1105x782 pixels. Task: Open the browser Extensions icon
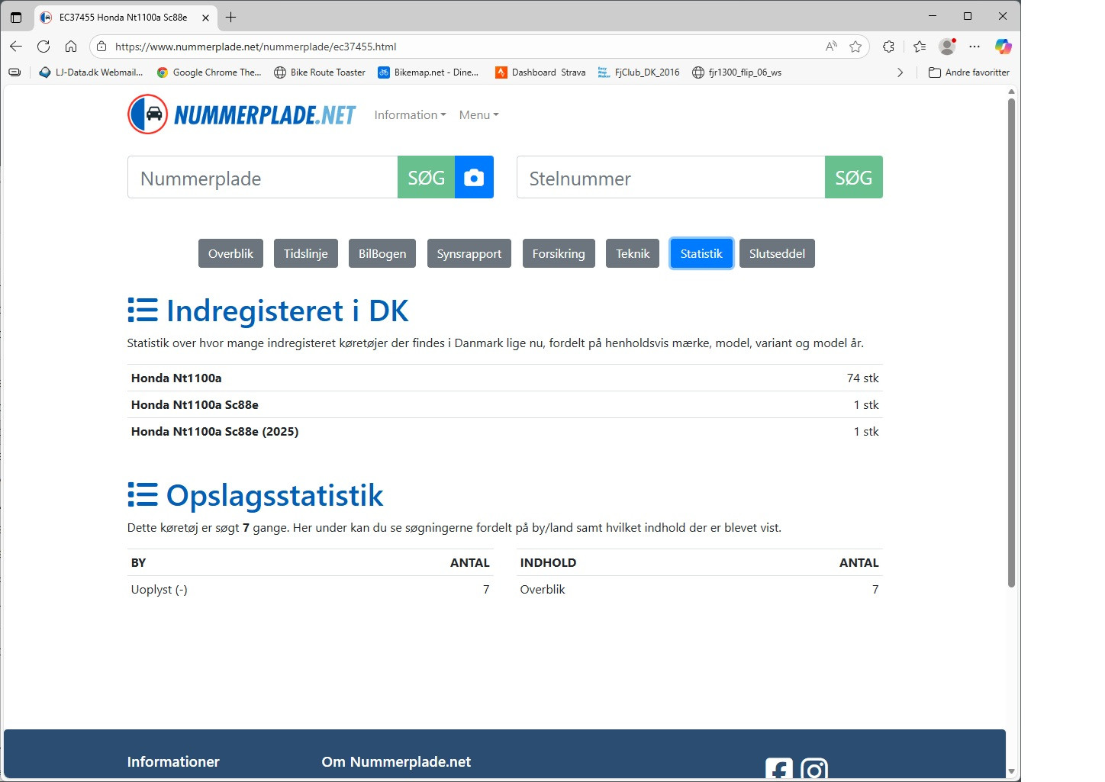(888, 47)
